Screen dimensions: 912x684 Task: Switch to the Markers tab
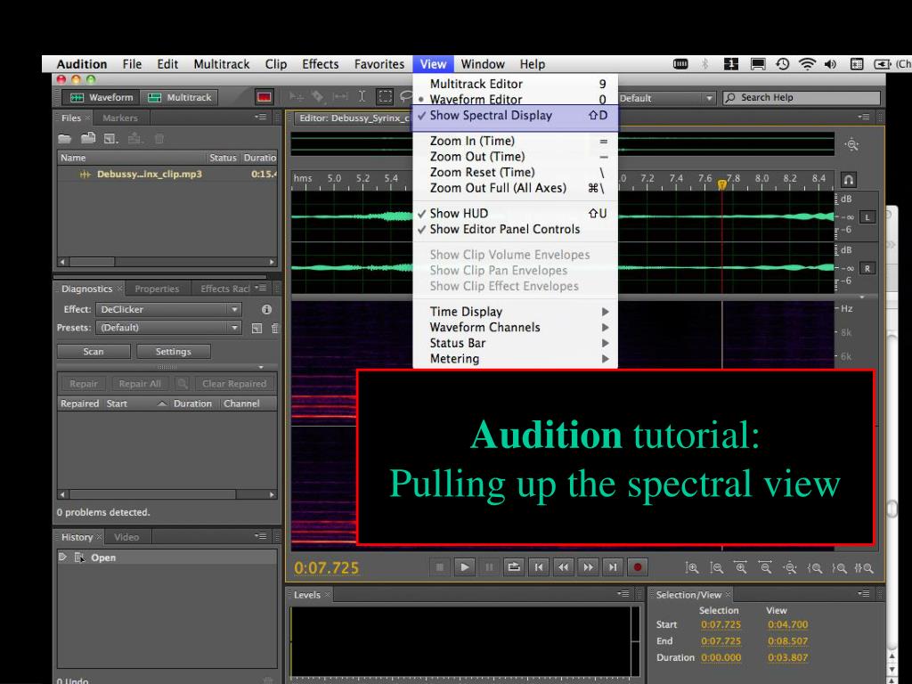pyautogui.click(x=120, y=118)
